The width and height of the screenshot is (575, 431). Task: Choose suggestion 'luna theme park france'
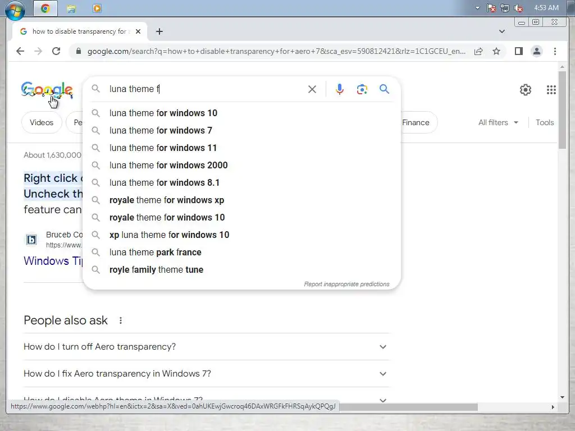coord(241,253)
